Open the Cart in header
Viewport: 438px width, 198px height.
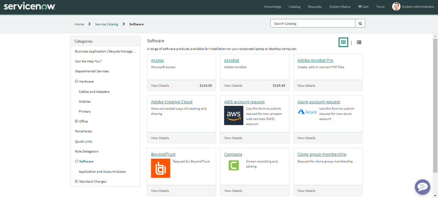(x=363, y=7)
